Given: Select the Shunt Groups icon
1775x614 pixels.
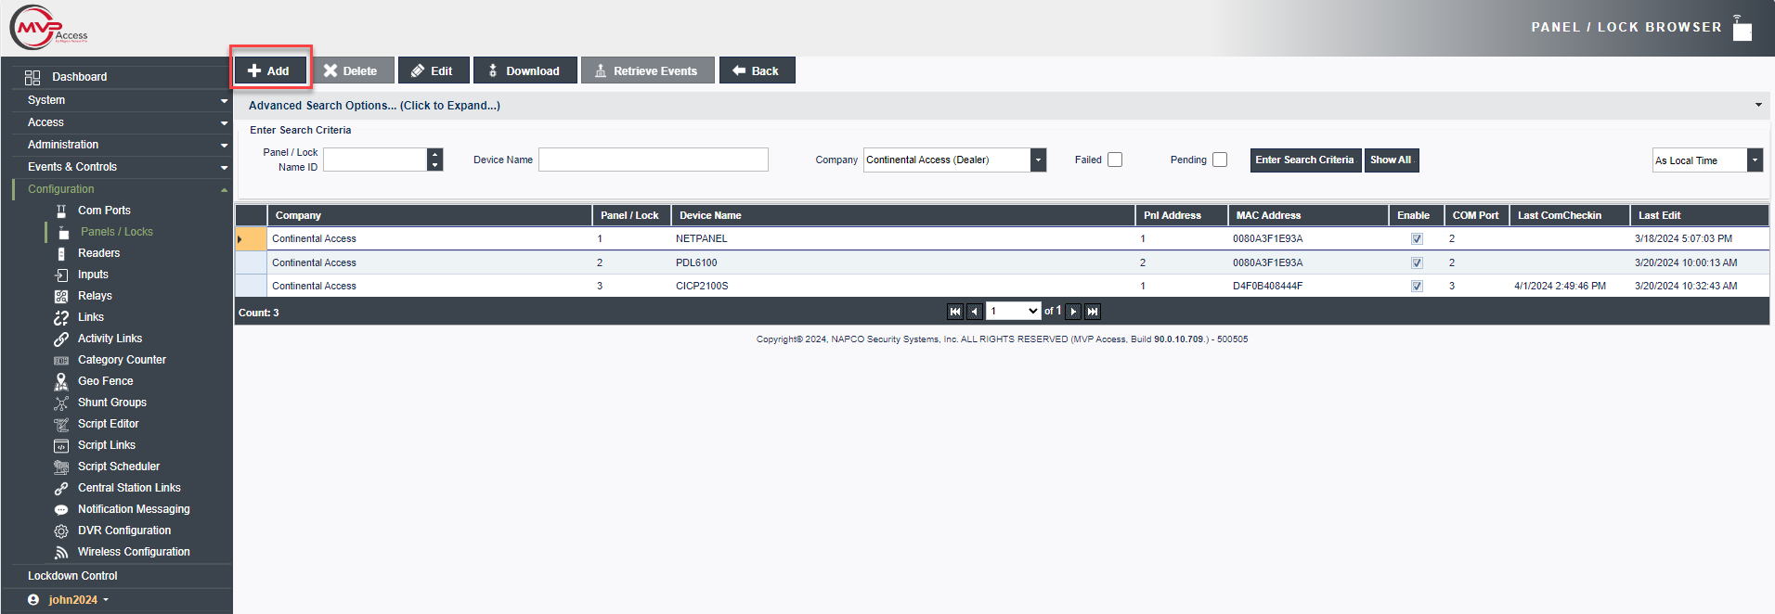Looking at the screenshot, I should click(x=61, y=403).
